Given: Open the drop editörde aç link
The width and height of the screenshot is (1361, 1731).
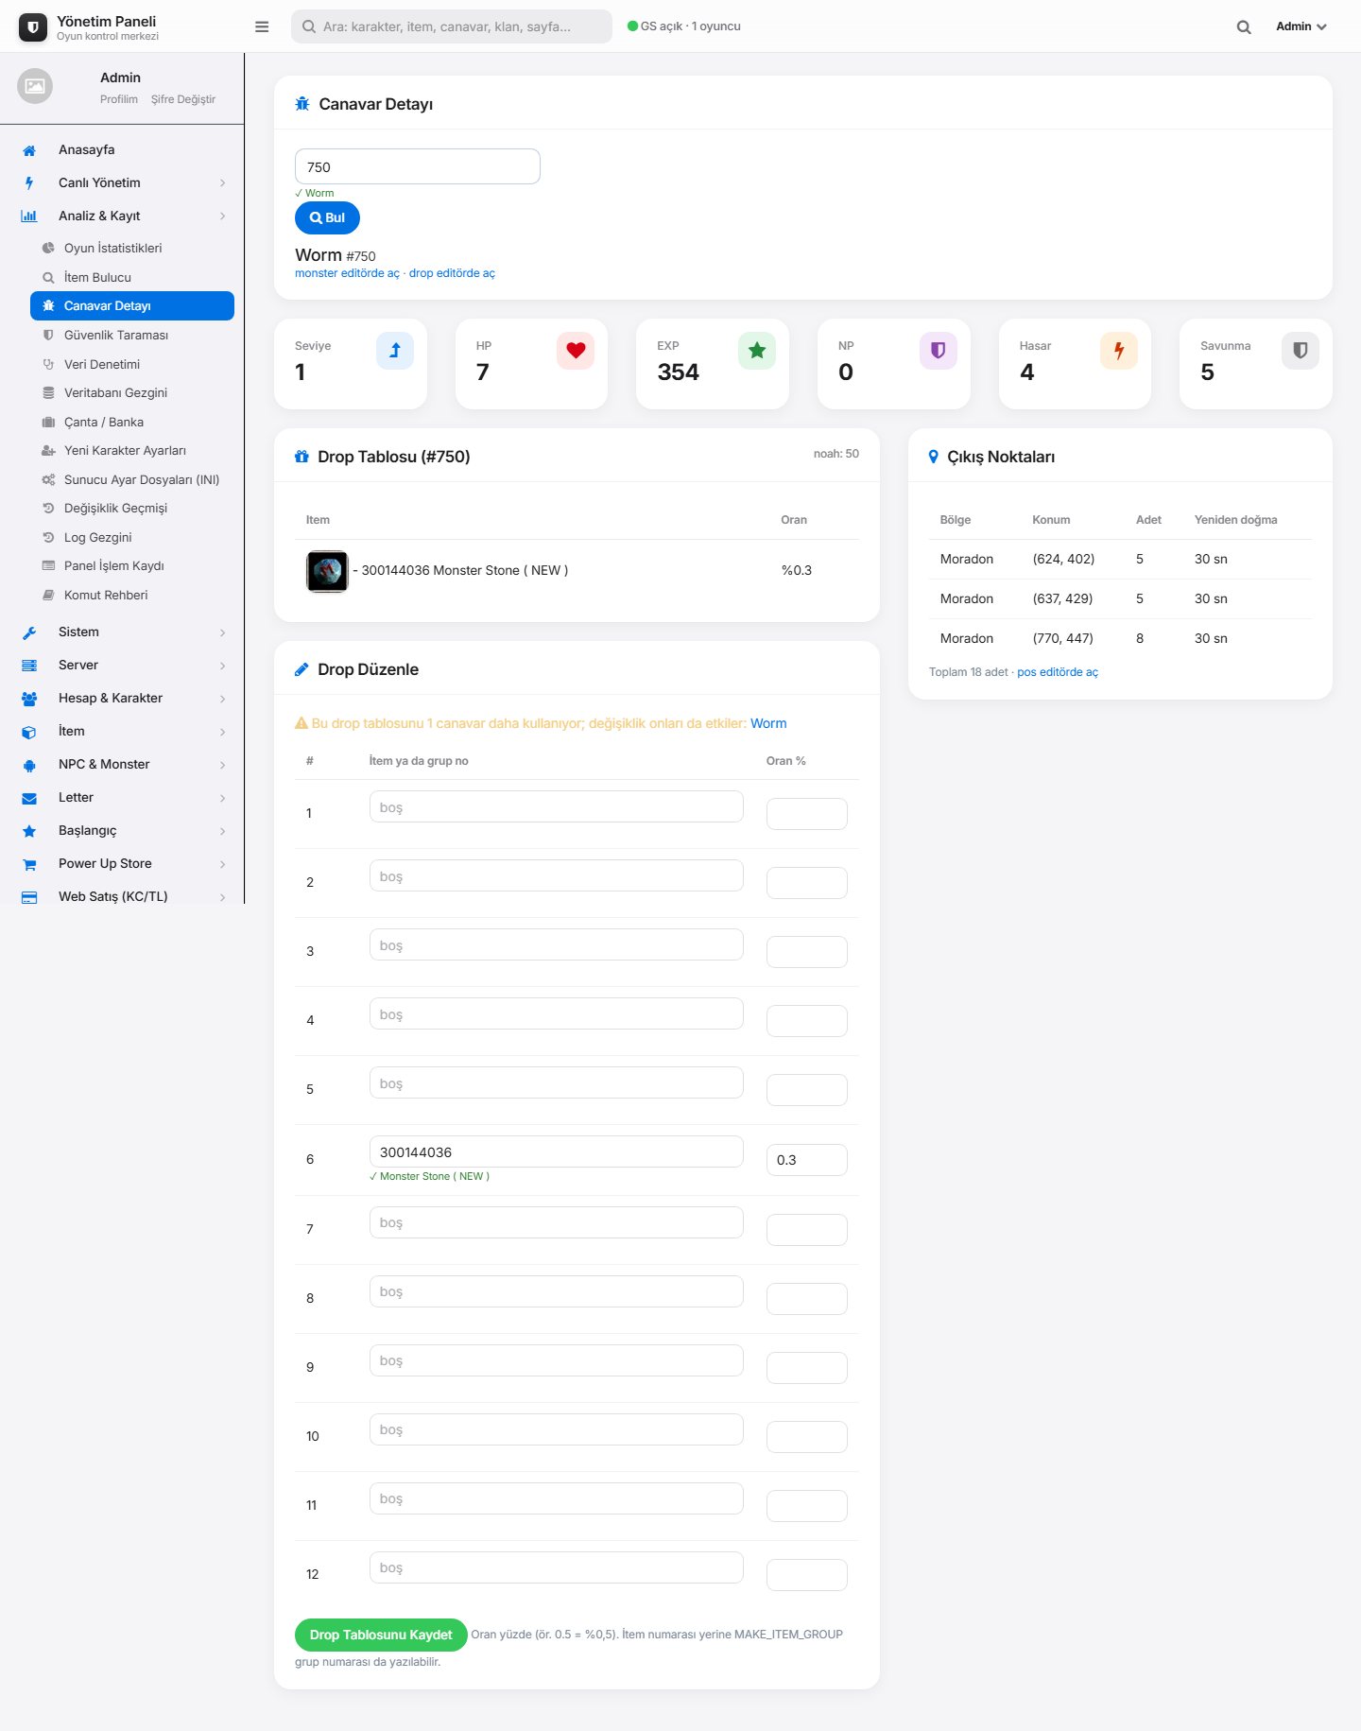Looking at the screenshot, I should point(452,273).
